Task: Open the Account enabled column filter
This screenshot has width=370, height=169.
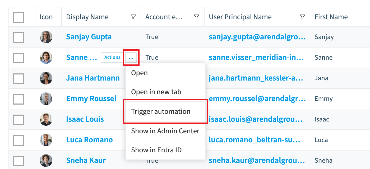Action: 196,17
